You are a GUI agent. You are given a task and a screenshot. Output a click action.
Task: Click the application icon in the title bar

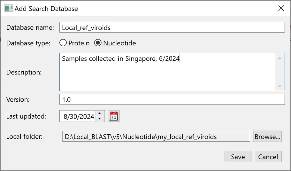point(9,8)
